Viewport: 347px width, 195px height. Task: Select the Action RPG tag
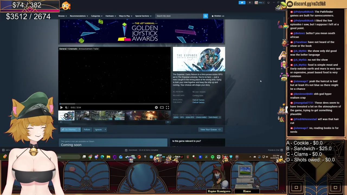pyautogui.click(x=190, y=117)
